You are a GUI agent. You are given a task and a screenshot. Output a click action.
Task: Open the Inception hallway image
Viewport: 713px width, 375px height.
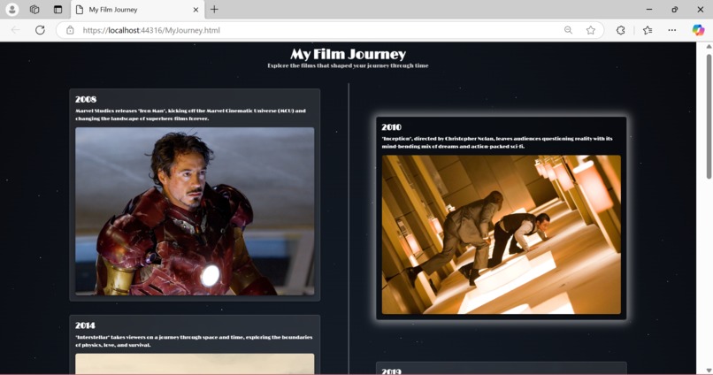click(x=501, y=234)
